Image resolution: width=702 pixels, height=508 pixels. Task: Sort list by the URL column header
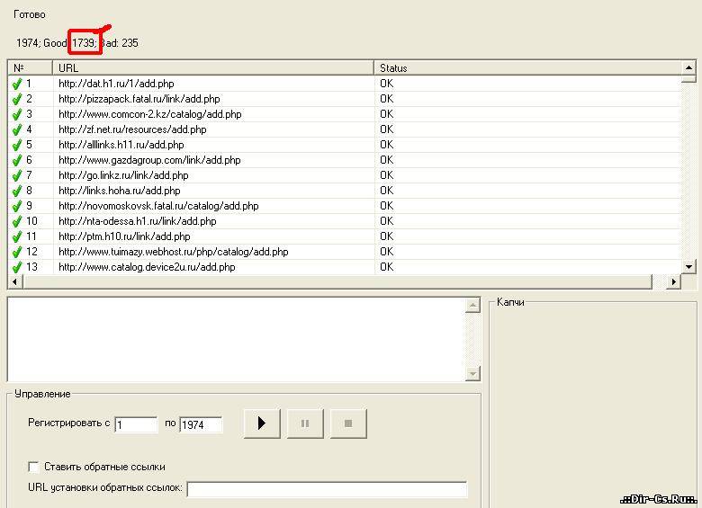213,67
